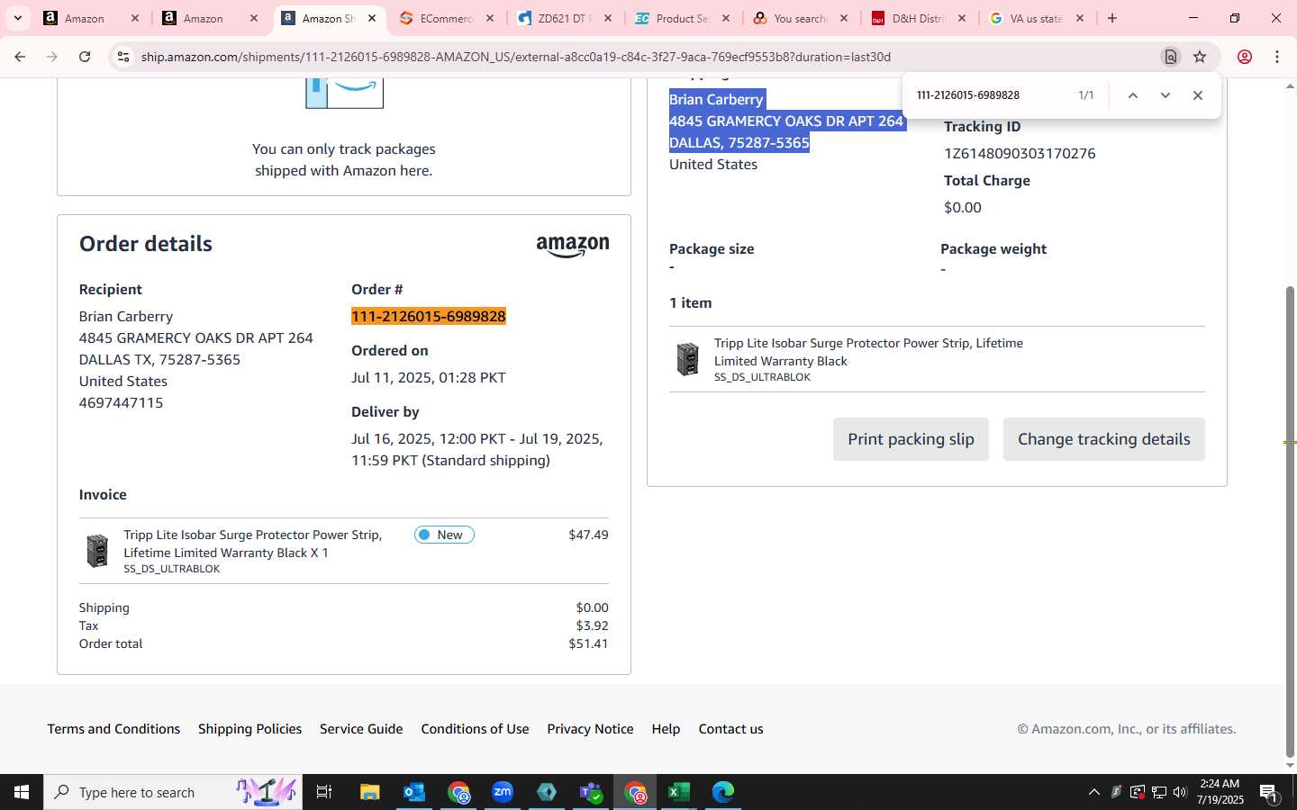The width and height of the screenshot is (1297, 810).
Task: Click the Tracking ID 1Z6148090303170276
Action: (x=1020, y=153)
